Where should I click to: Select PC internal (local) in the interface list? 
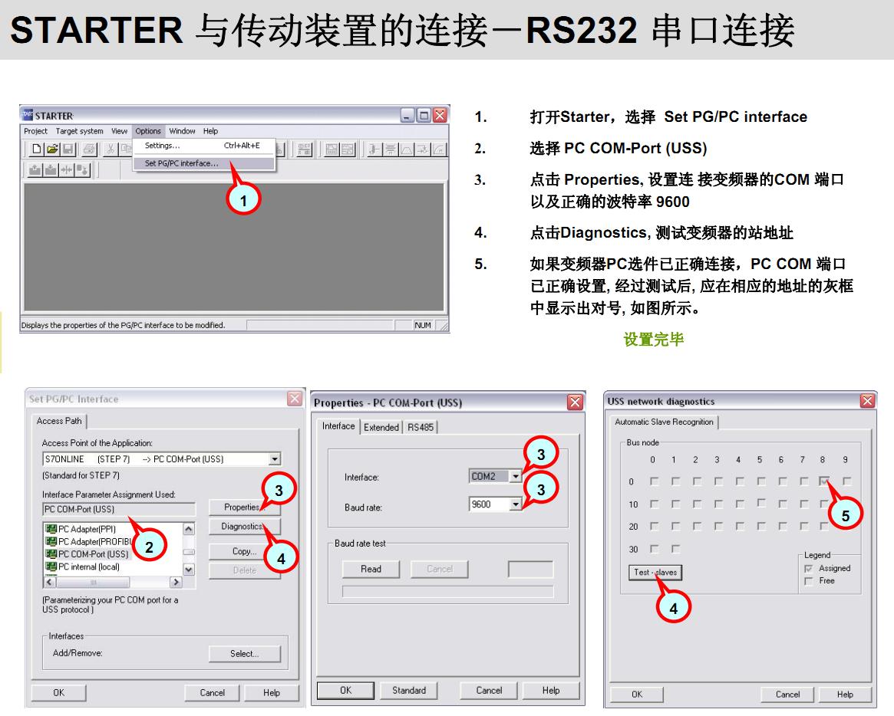(89, 567)
